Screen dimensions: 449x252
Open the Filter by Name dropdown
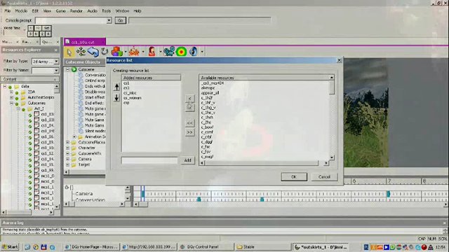pyautogui.click(x=56, y=70)
